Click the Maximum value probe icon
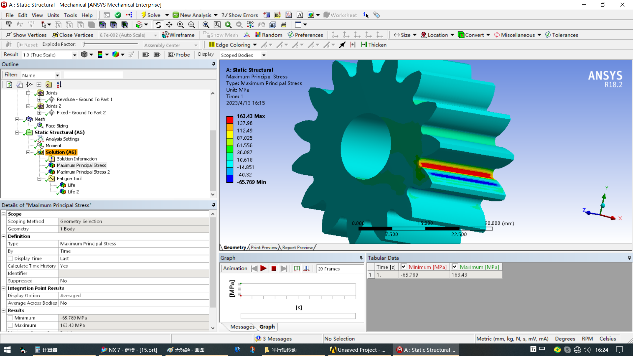Screen dimensions: 633x356 click(146, 55)
